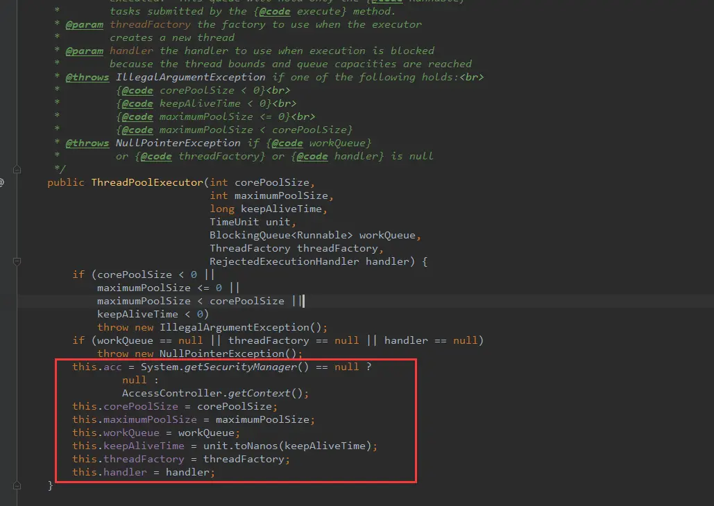Click Javadoc {@code workQueue} reference
The width and height of the screenshot is (714, 506).
coord(318,143)
